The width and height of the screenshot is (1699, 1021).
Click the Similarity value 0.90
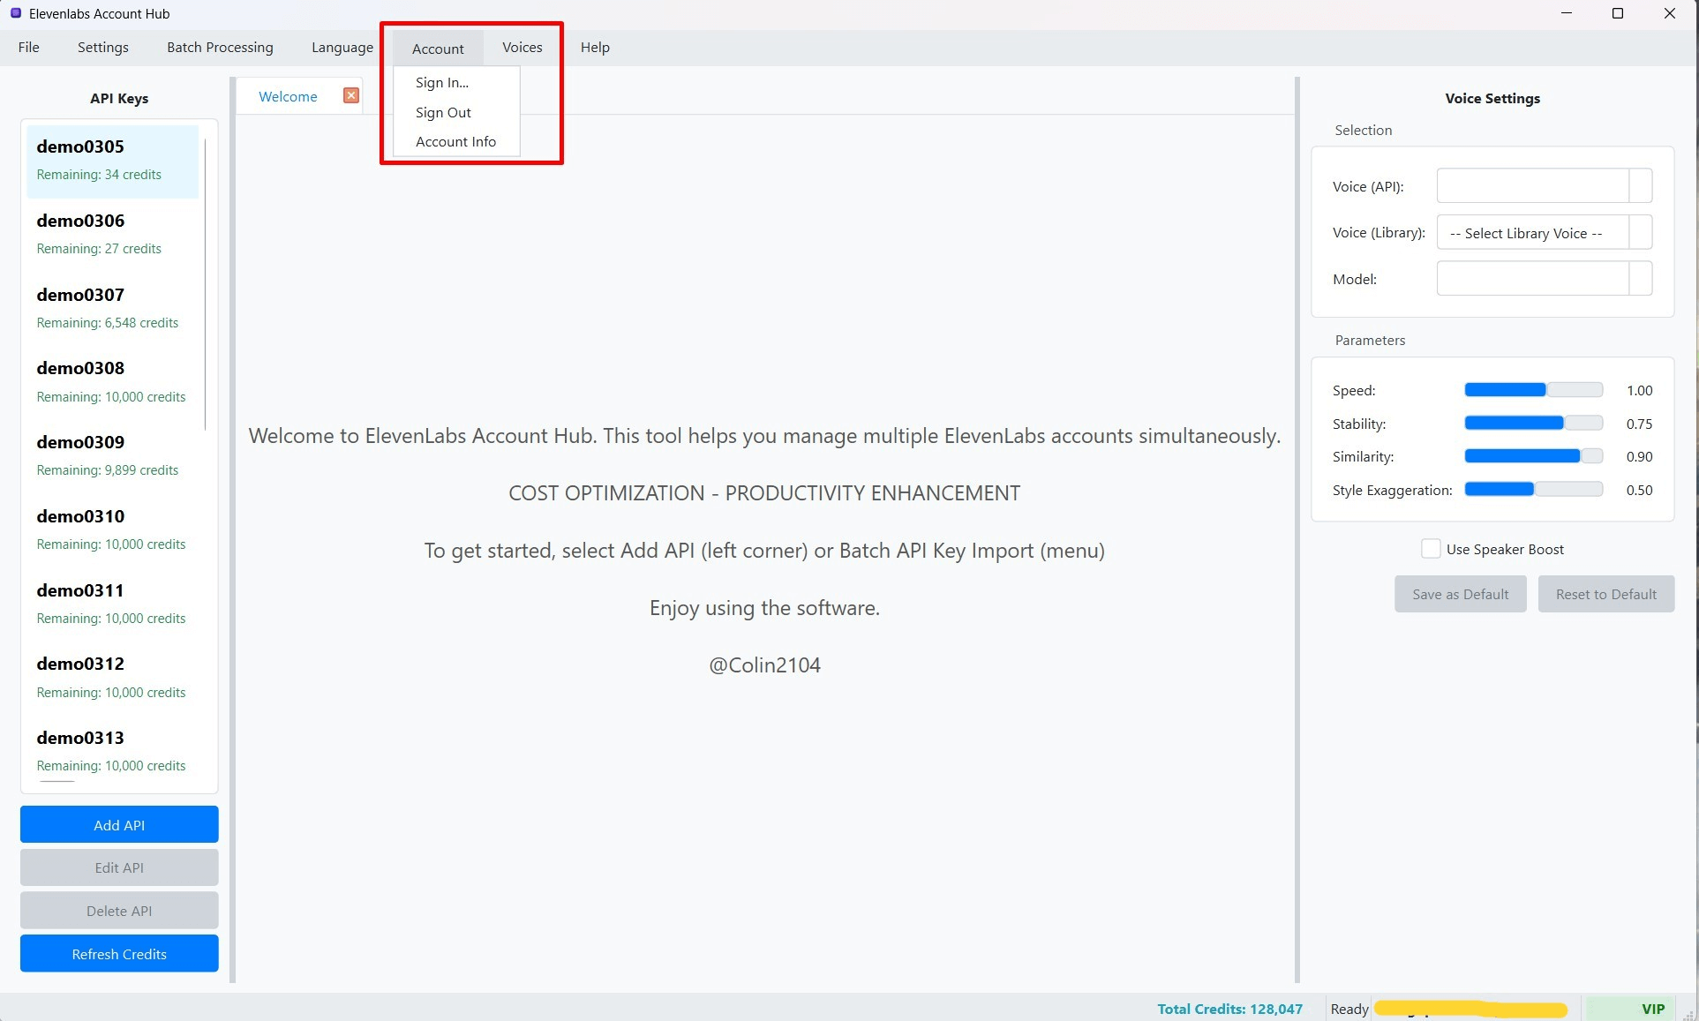pyautogui.click(x=1639, y=456)
